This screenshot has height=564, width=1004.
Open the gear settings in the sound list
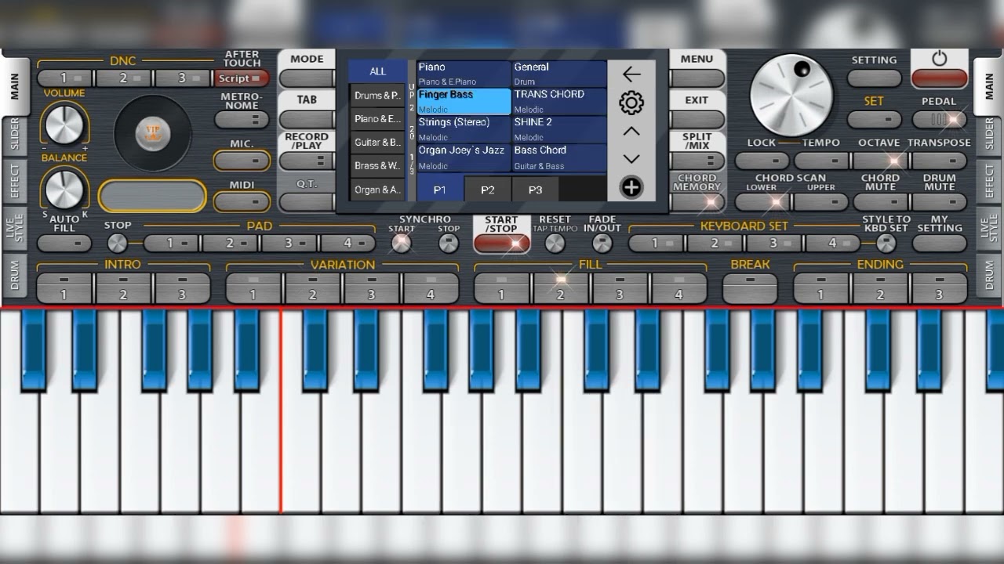click(631, 103)
